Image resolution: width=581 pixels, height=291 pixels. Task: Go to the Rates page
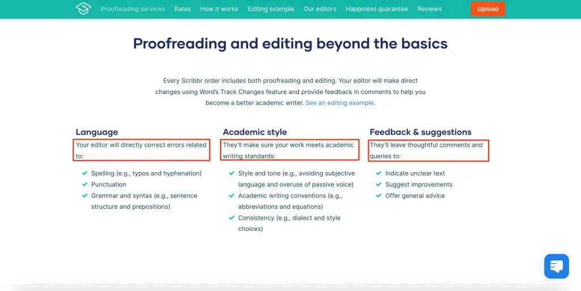[183, 9]
